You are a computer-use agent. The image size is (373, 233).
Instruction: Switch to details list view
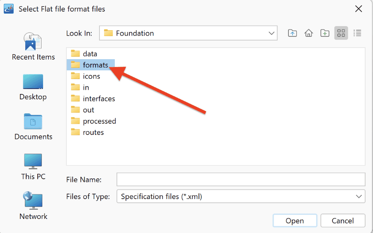(357, 33)
